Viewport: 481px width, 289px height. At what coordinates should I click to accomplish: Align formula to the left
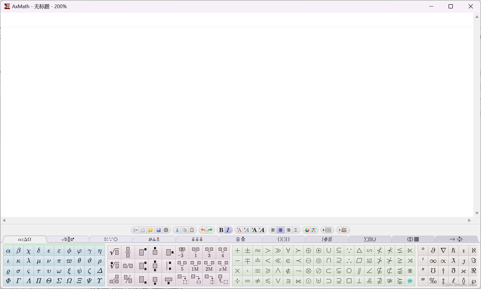pos(273,230)
